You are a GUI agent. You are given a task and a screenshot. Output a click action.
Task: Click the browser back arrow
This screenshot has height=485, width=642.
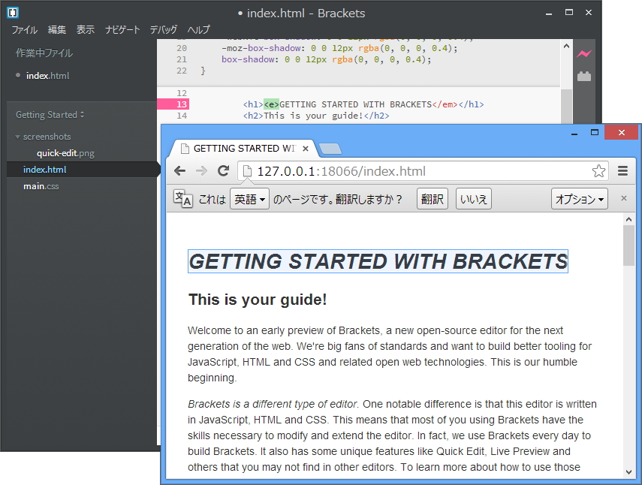179,170
